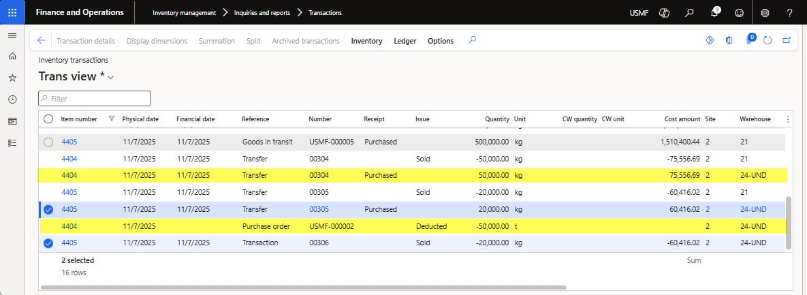Open Modules list icon in sidebar
807x295 pixels.
12,142
